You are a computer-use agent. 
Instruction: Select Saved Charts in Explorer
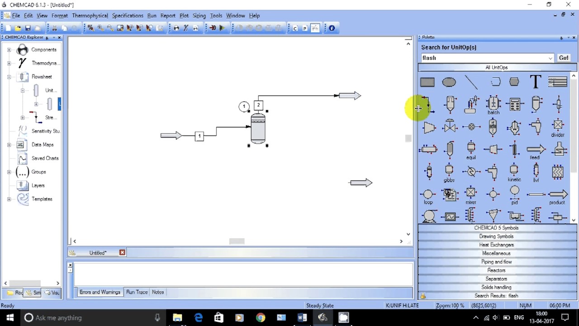38,158
